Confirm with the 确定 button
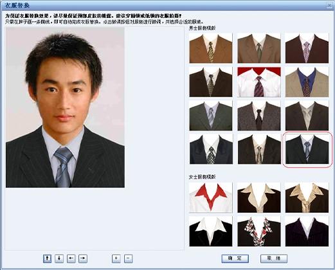Screen dimensions: 335x270 [x=235, y=258]
